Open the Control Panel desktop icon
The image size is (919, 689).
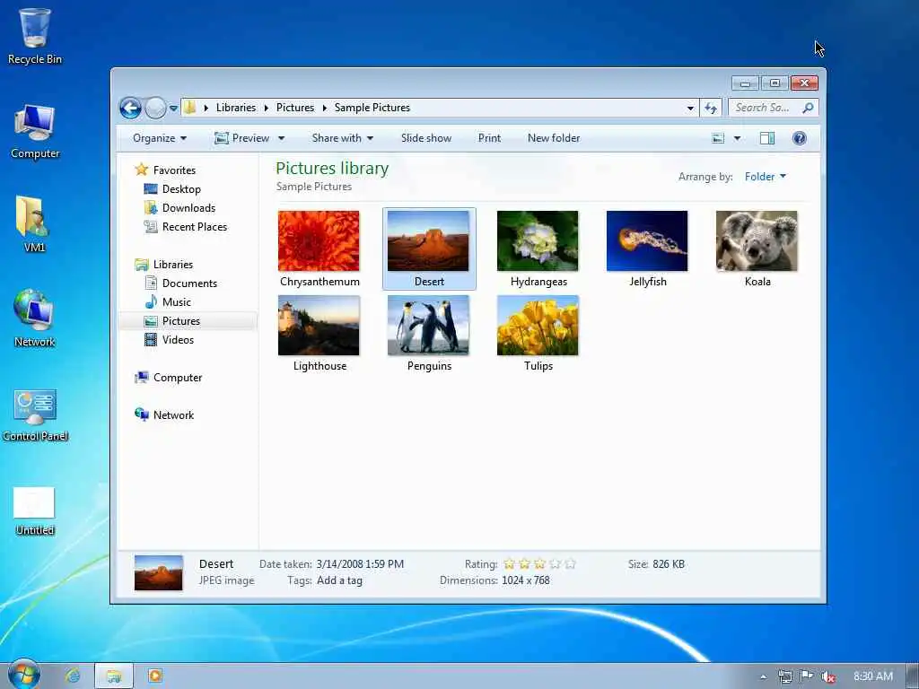coord(35,414)
